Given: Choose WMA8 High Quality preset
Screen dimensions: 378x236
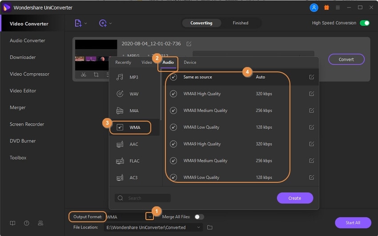Looking at the screenshot, I should (x=240, y=94).
